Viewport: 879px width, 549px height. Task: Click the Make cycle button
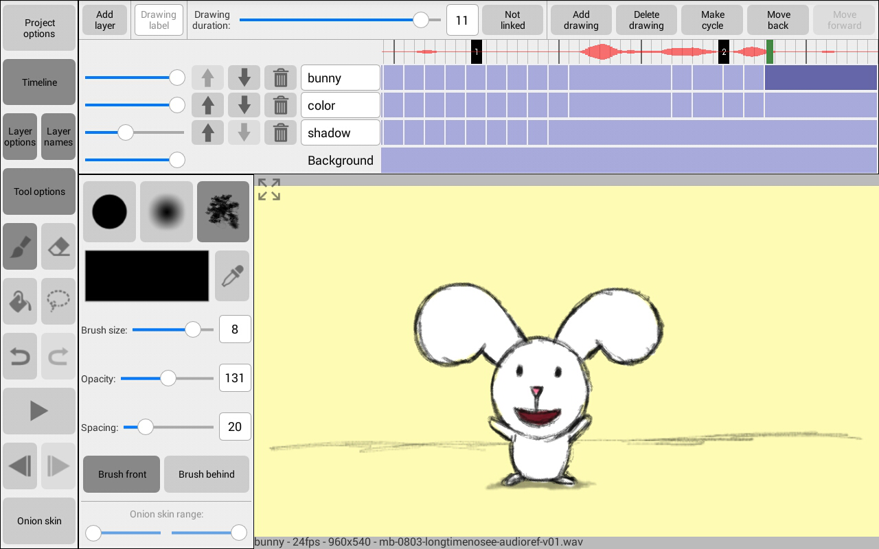click(x=712, y=20)
